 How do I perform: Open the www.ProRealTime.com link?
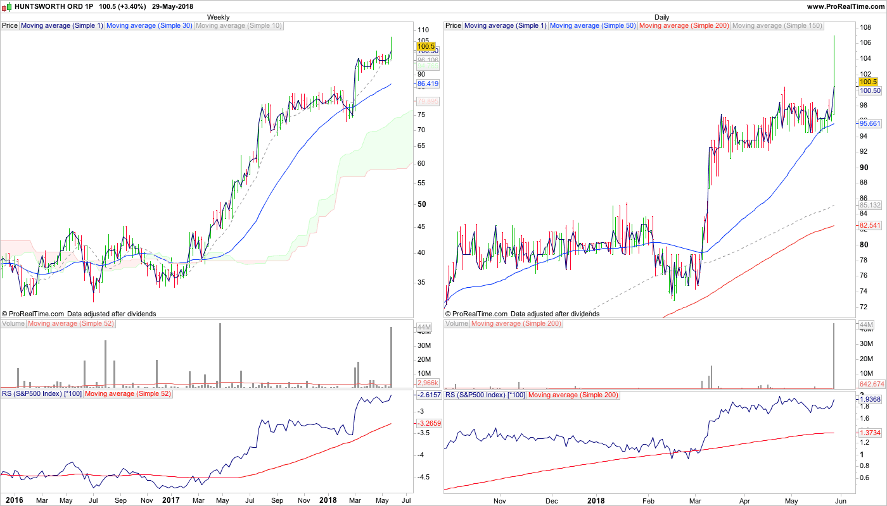click(x=846, y=6)
